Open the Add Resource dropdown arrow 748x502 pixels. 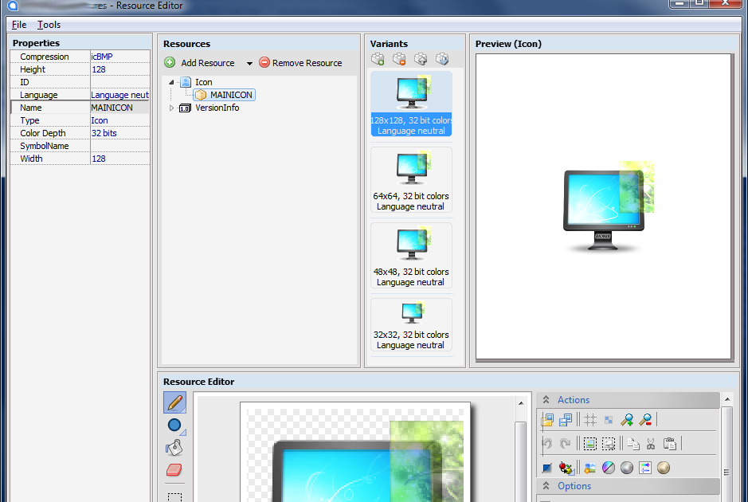click(x=249, y=62)
